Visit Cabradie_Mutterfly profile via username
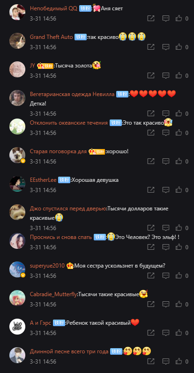194x373 pixels. 54,294
